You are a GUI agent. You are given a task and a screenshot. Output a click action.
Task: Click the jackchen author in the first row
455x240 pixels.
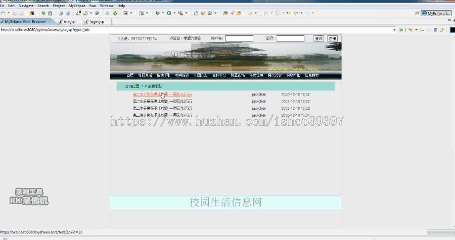pos(259,94)
